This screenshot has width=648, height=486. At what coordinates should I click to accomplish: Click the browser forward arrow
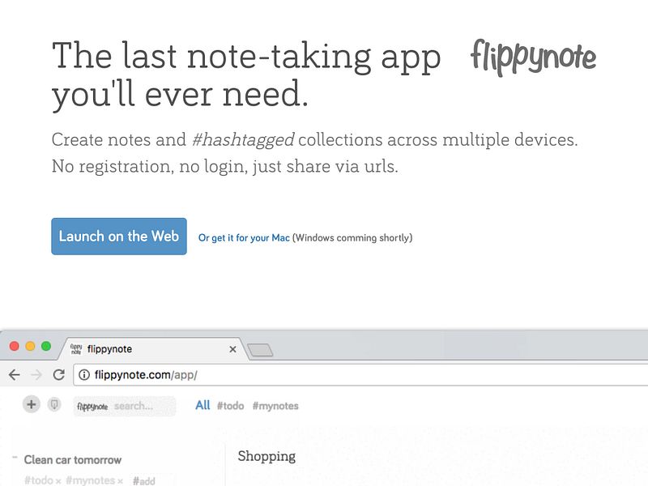tap(36, 375)
